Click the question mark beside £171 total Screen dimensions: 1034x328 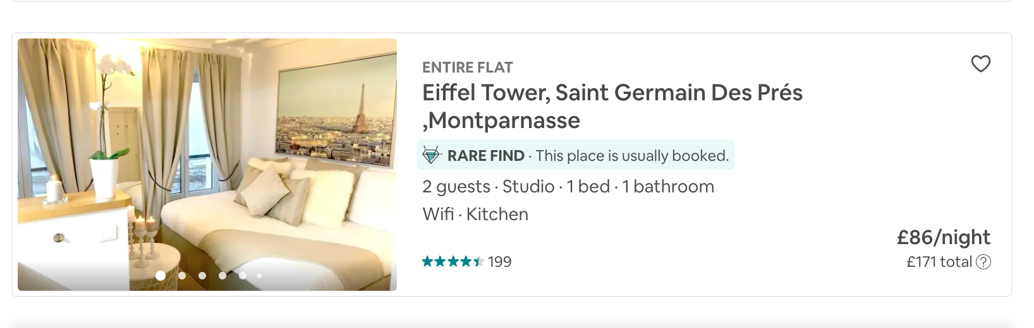983,262
